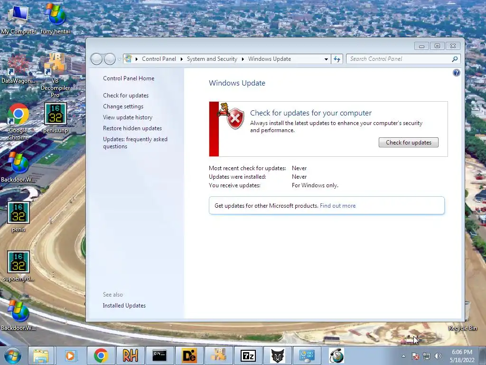
Task: Open the wolf head taskbar application
Action: 278,355
